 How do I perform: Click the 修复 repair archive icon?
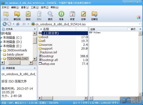click(x=72, y=16)
